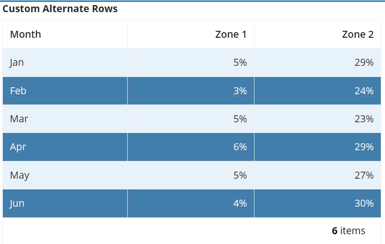
Task: Select May Zone 2 value 27%
Action: (x=318, y=175)
